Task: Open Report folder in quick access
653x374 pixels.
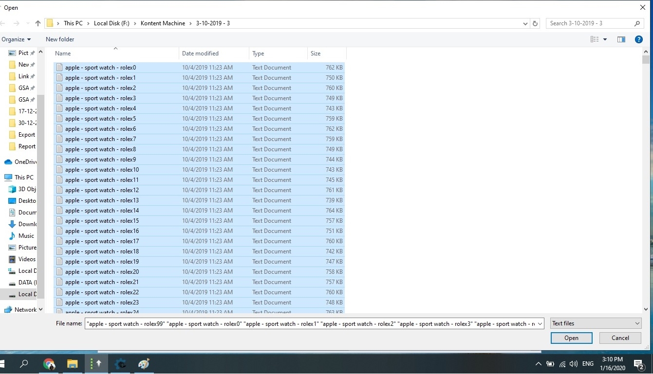Action: coord(22,146)
